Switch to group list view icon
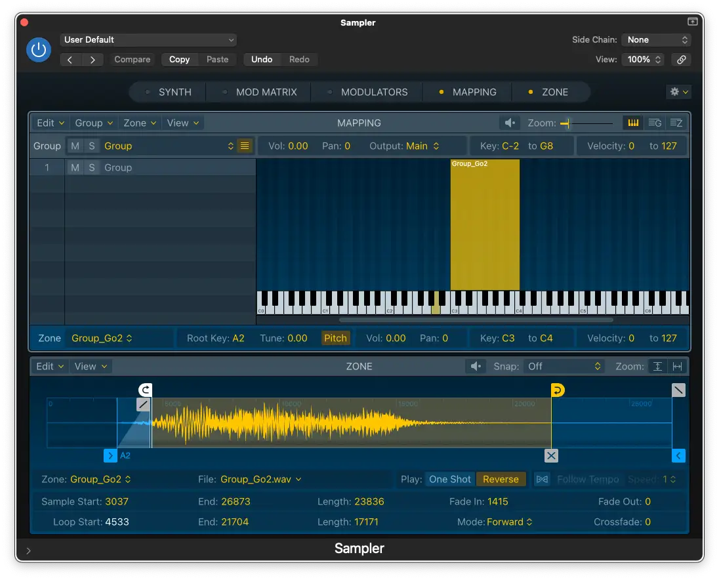Viewport: 719px width, 580px height. point(654,123)
